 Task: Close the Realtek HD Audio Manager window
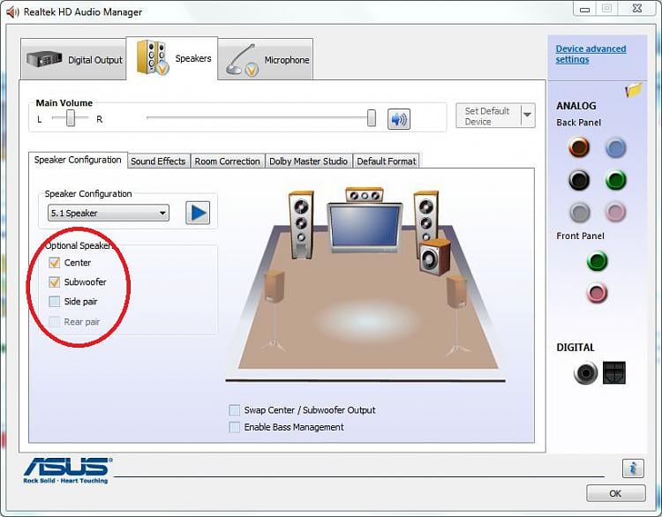[x=637, y=9]
